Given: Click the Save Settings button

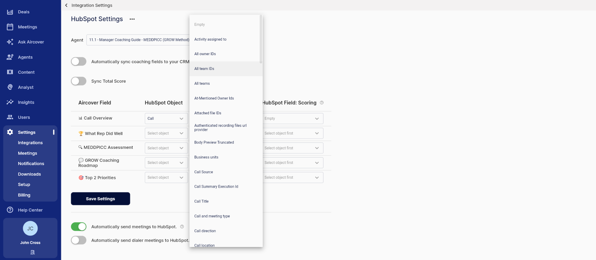Looking at the screenshot, I should click(100, 199).
